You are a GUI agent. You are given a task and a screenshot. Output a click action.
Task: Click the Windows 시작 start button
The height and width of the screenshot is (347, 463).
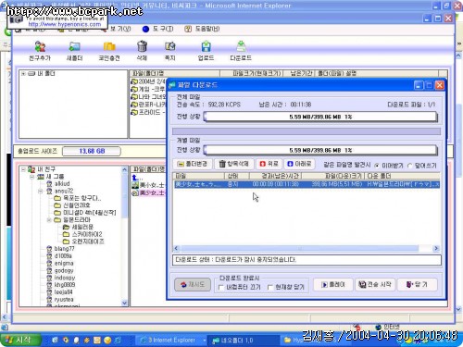click(x=20, y=340)
